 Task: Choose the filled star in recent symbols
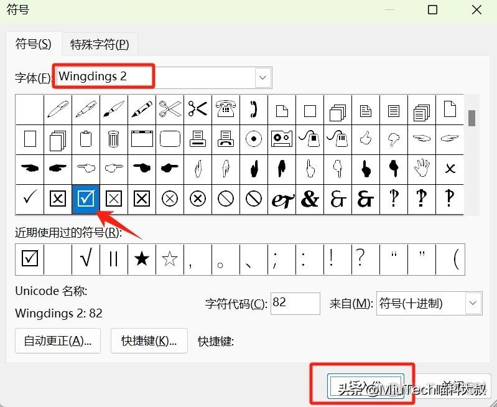[142, 259]
